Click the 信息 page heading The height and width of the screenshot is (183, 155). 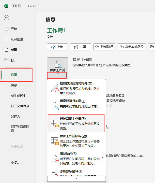[51, 20]
